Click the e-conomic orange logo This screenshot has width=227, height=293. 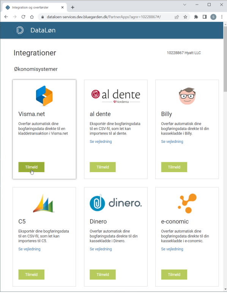tap(187, 203)
